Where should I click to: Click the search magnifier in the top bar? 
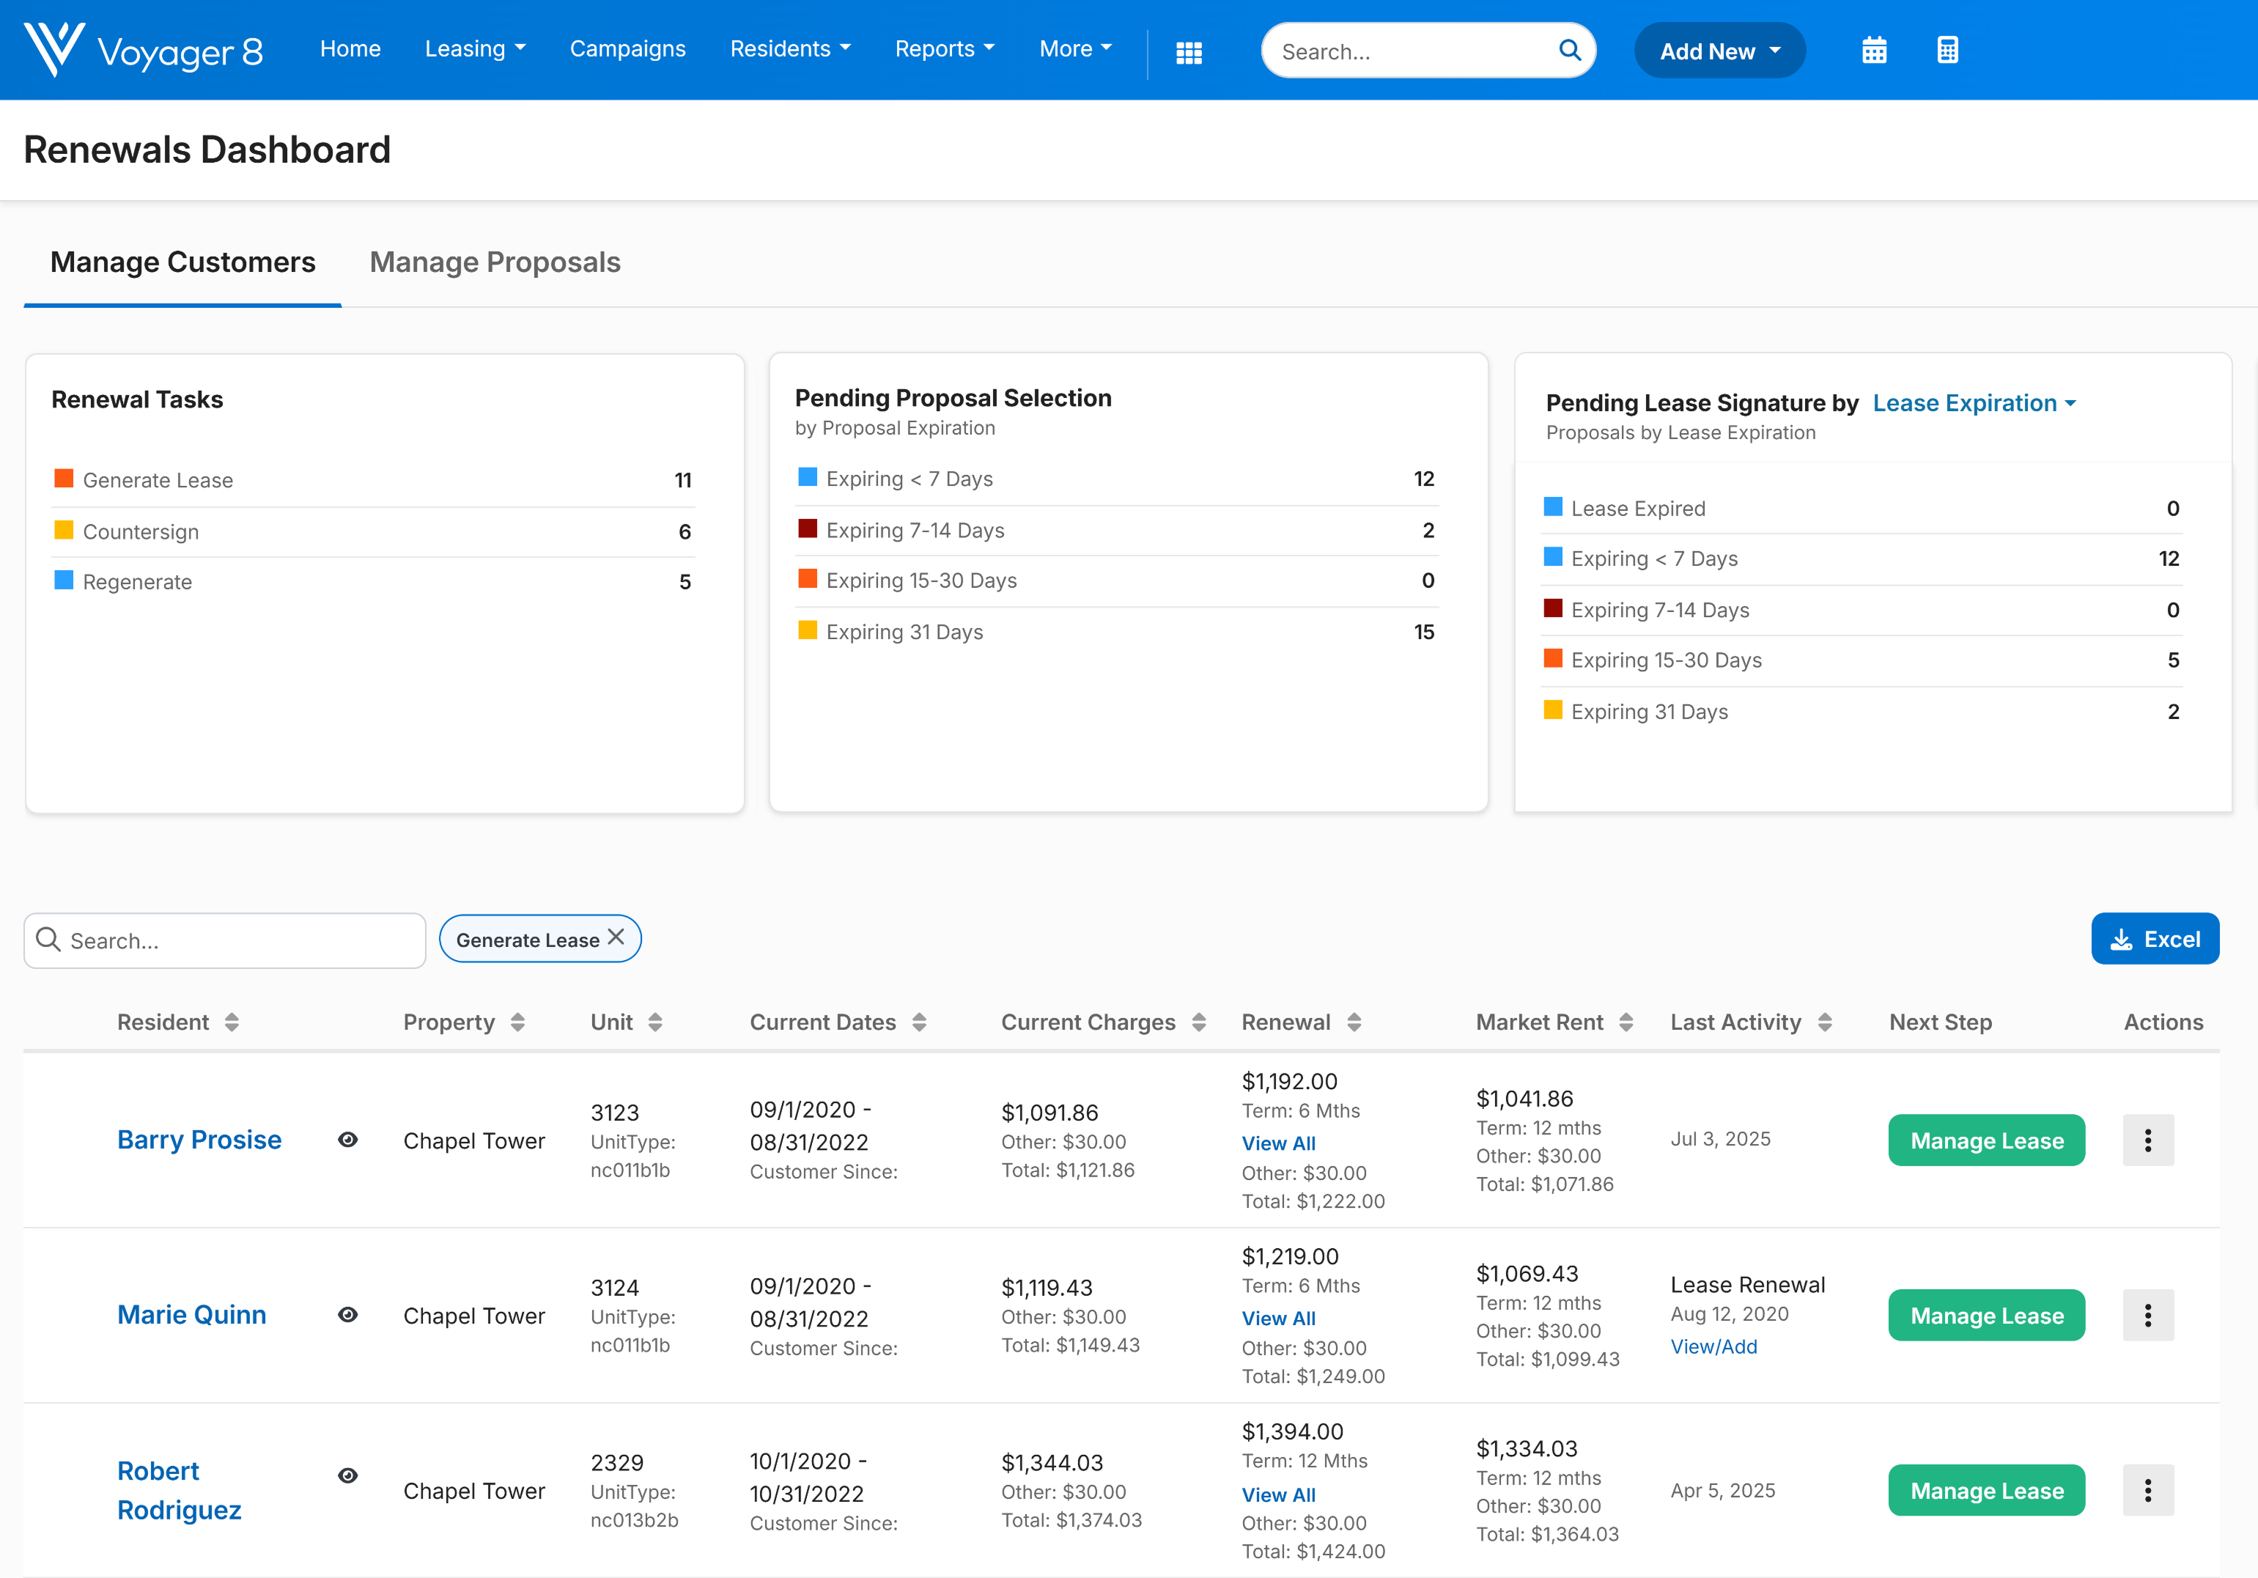pos(1570,50)
